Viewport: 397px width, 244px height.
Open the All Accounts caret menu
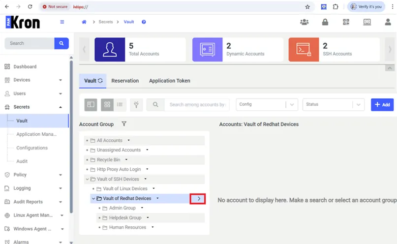tap(128, 140)
